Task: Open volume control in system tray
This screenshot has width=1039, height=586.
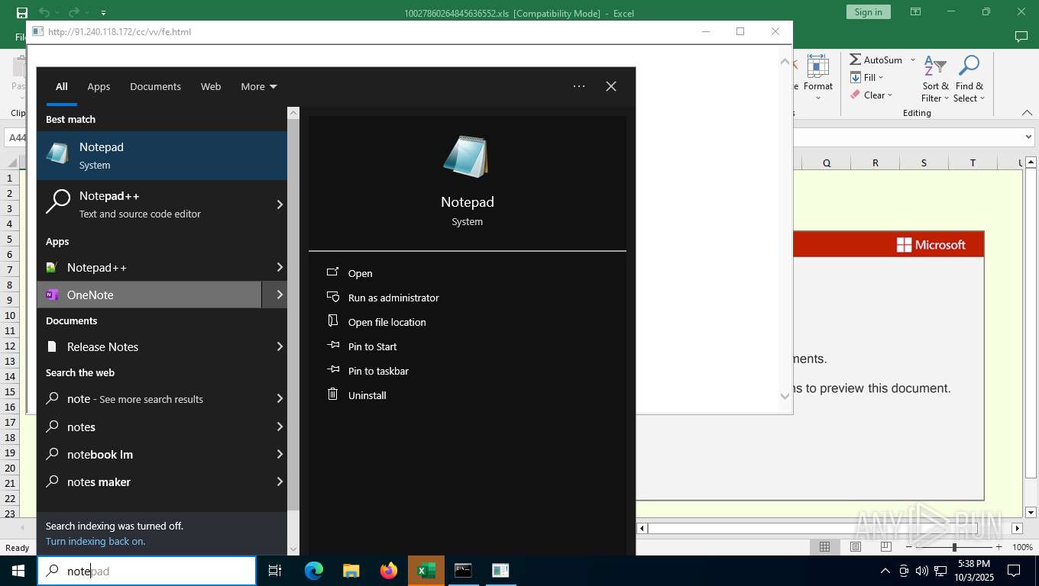Action: point(921,571)
